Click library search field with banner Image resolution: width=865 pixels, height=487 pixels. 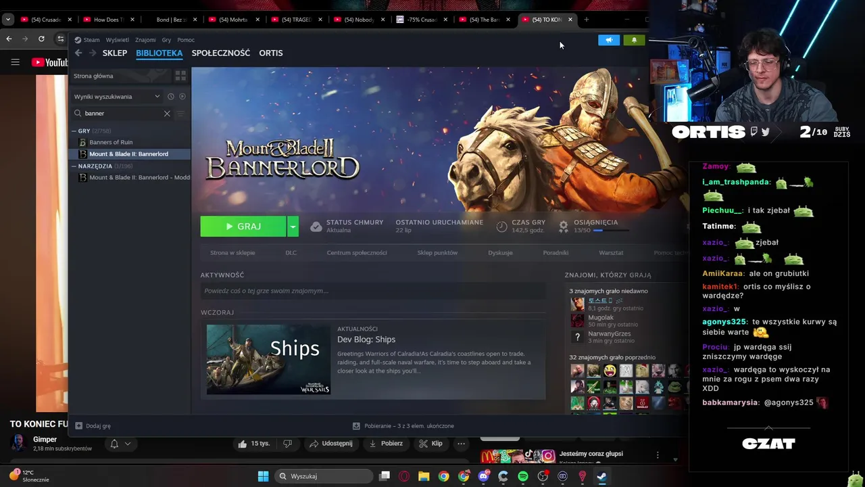click(122, 113)
